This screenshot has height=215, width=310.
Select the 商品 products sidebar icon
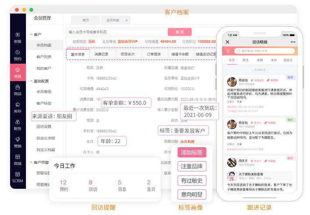[x=18, y=90]
